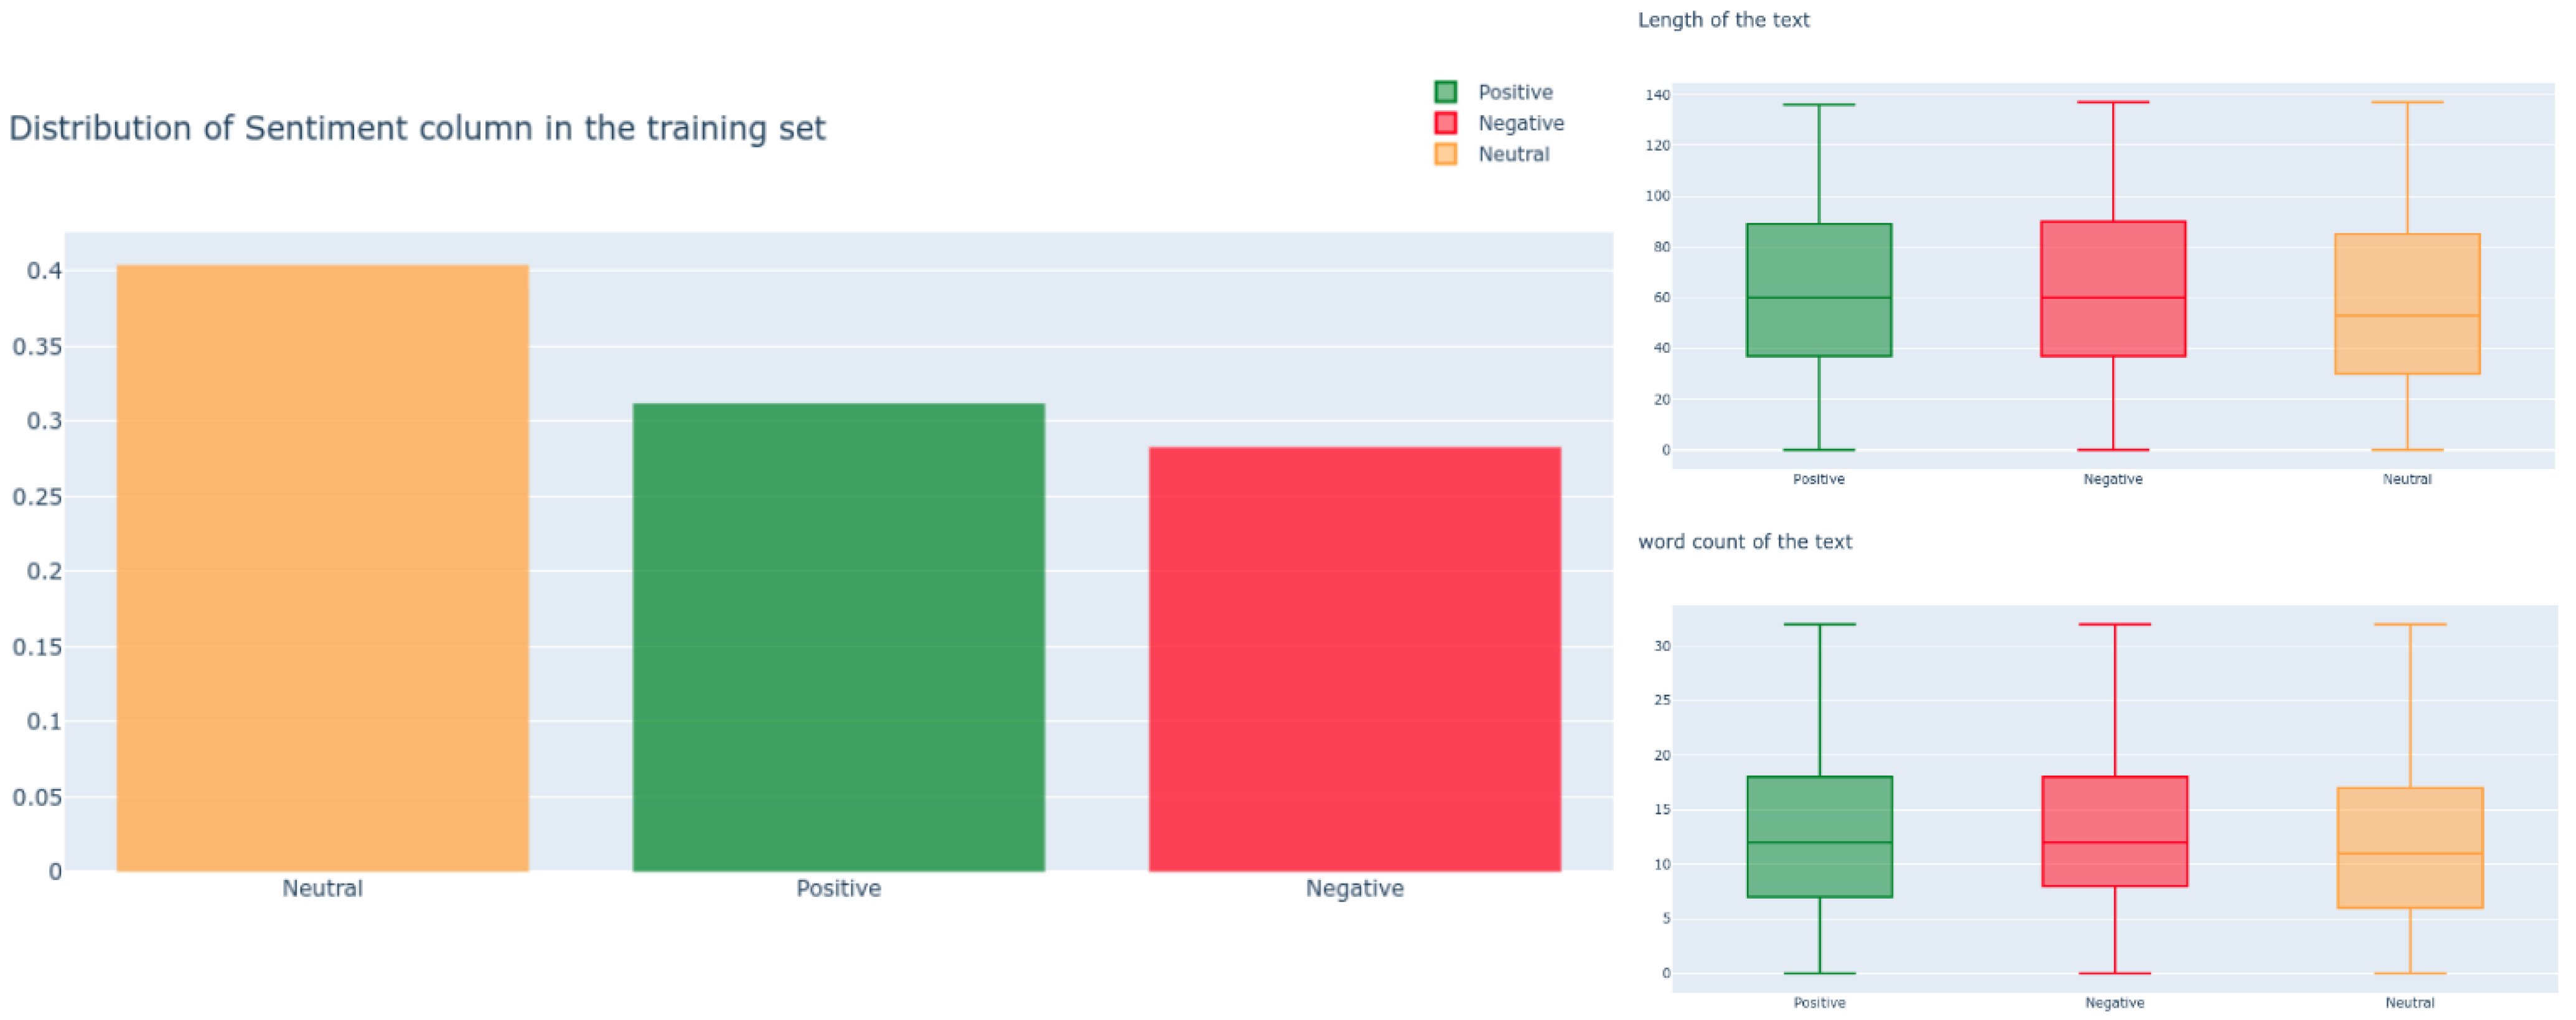
Task: Select the red Negative bar
Action: pos(1354,659)
